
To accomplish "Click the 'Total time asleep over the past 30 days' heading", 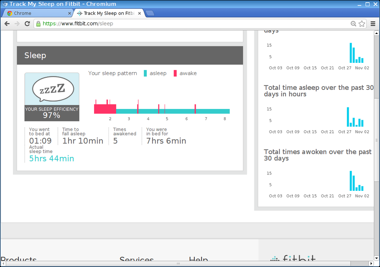I will (319, 91).
